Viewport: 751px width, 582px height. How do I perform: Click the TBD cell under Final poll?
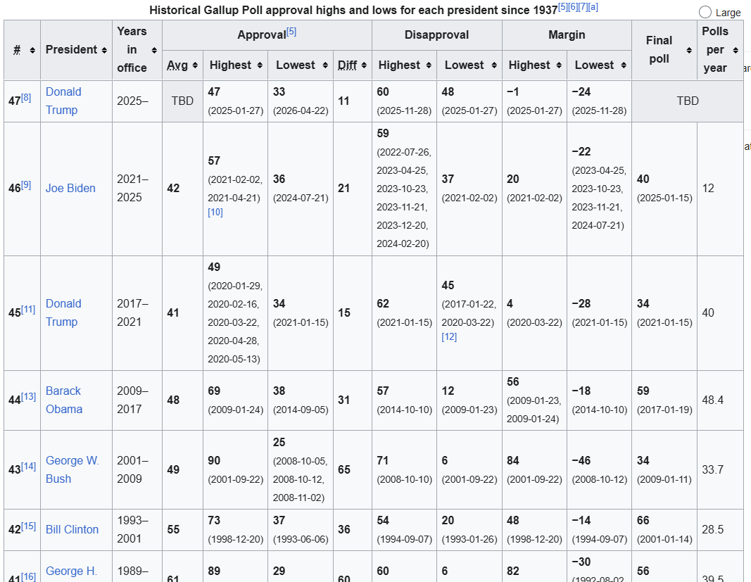687,101
